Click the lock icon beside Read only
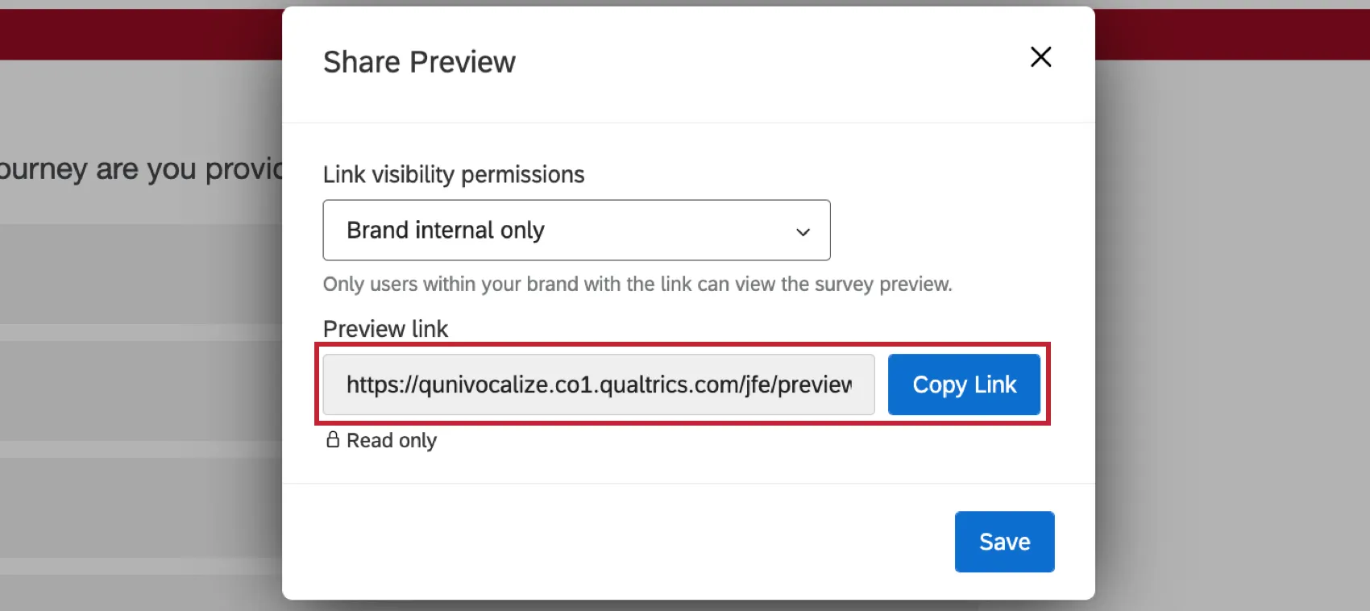1370x611 pixels. coord(334,440)
